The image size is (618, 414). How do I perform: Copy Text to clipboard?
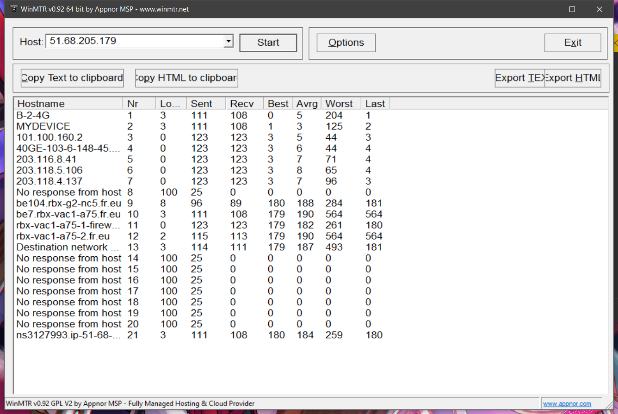coord(72,78)
